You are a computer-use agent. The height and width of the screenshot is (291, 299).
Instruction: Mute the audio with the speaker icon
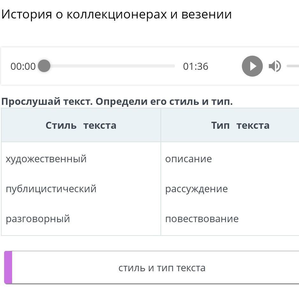click(274, 66)
